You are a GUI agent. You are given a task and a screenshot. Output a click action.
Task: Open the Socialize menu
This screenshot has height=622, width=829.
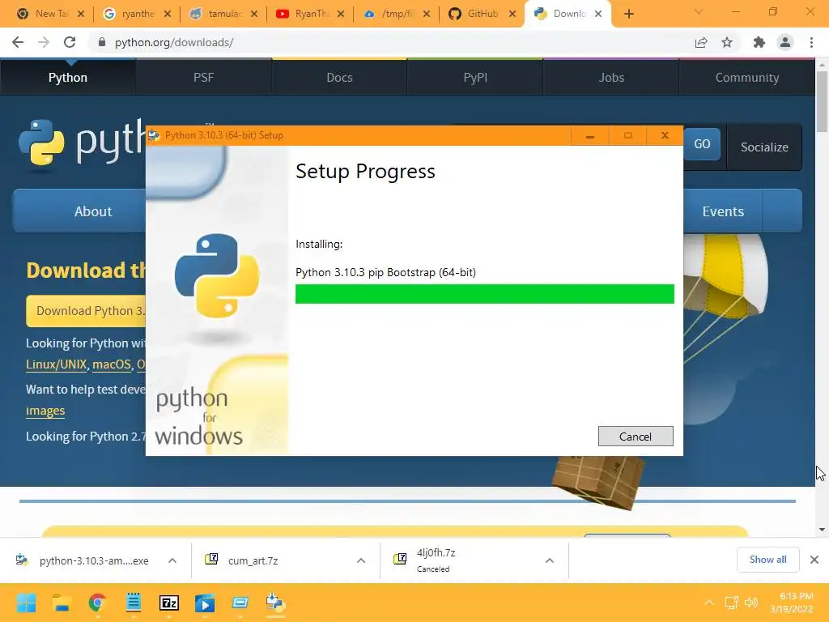pos(764,147)
